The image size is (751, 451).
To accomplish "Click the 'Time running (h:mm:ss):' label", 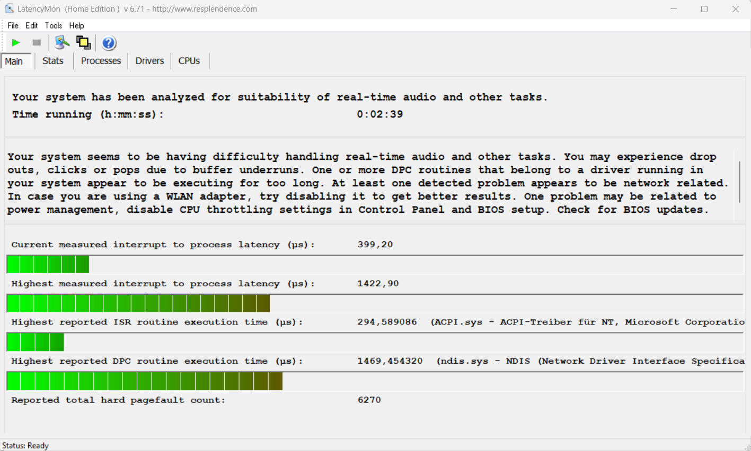I will click(88, 114).
